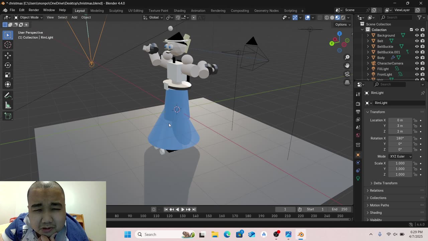Switch to wireframe viewport shading

tap(327, 18)
